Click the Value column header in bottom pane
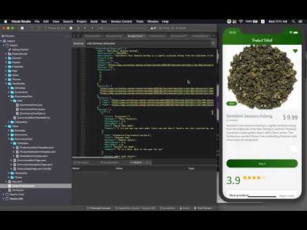 tap(119, 169)
